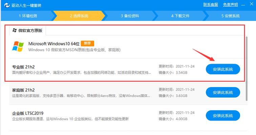Click 更新时间 2021-11-24 in 专业版 row
The width and height of the screenshot is (256, 135).
(x=176, y=66)
